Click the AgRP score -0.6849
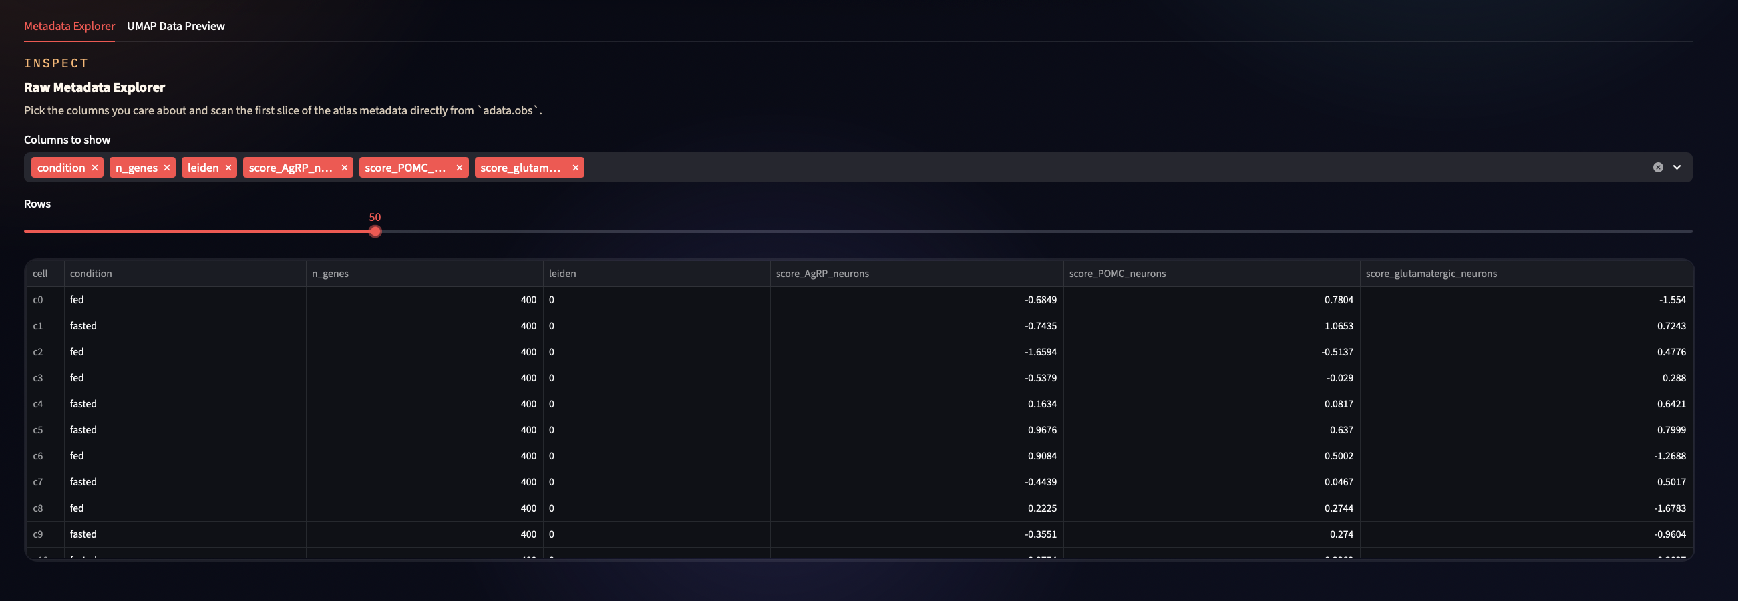1738x601 pixels. click(x=917, y=300)
